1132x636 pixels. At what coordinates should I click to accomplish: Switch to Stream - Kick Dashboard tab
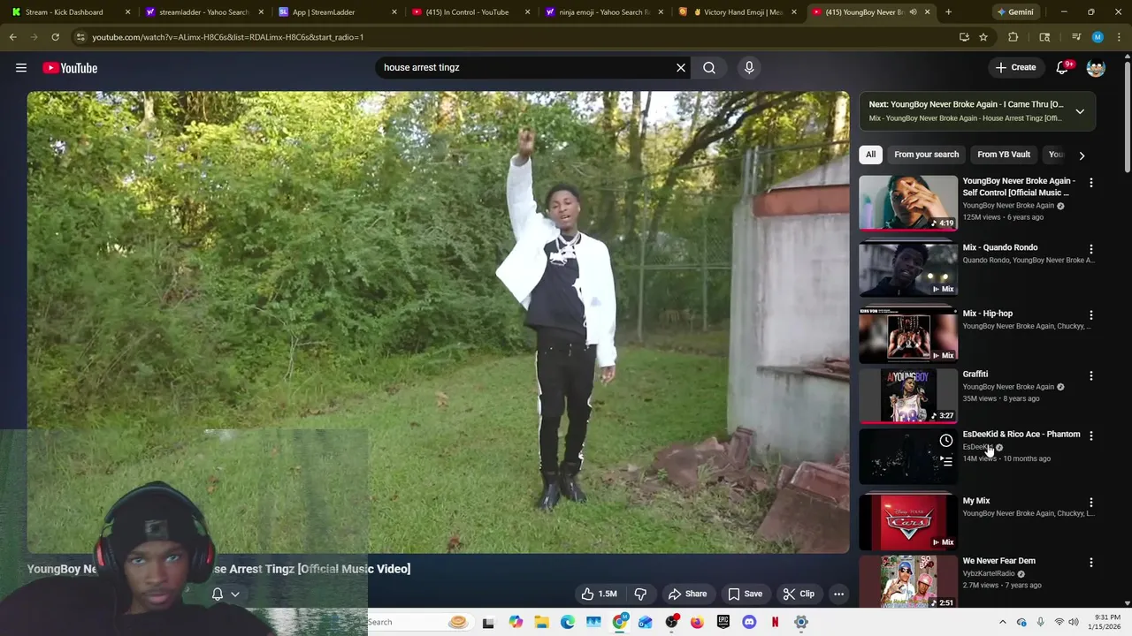[x=71, y=12]
